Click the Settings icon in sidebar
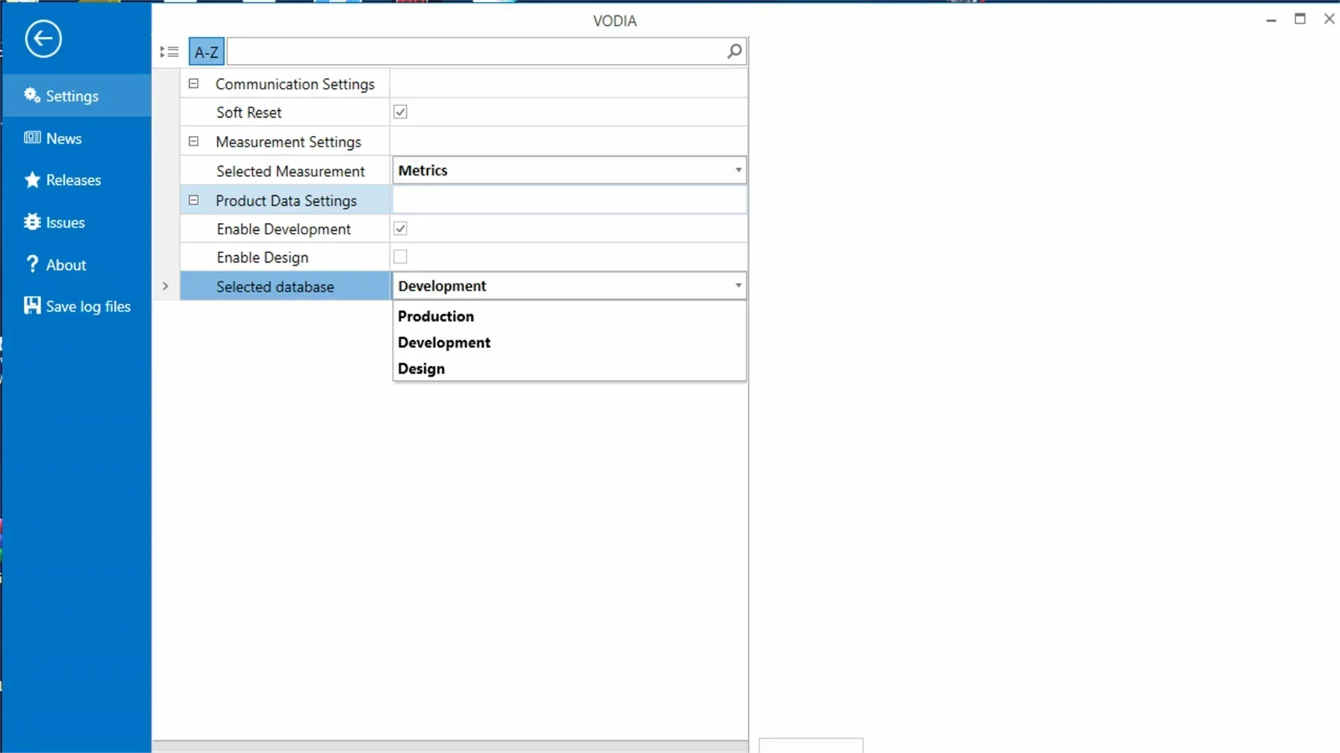Image resolution: width=1340 pixels, height=753 pixels. point(32,96)
